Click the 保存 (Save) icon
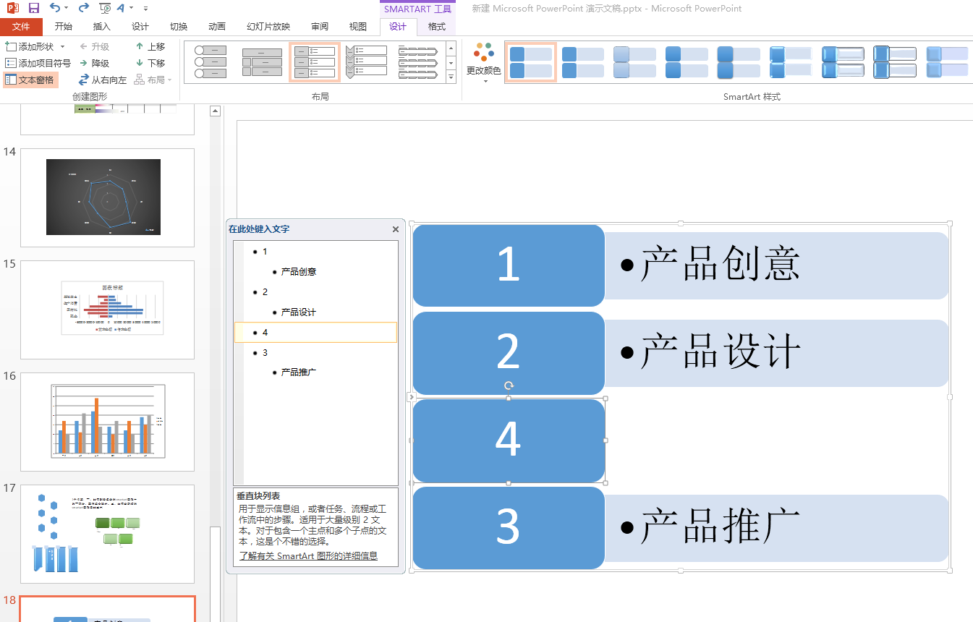 [x=33, y=8]
